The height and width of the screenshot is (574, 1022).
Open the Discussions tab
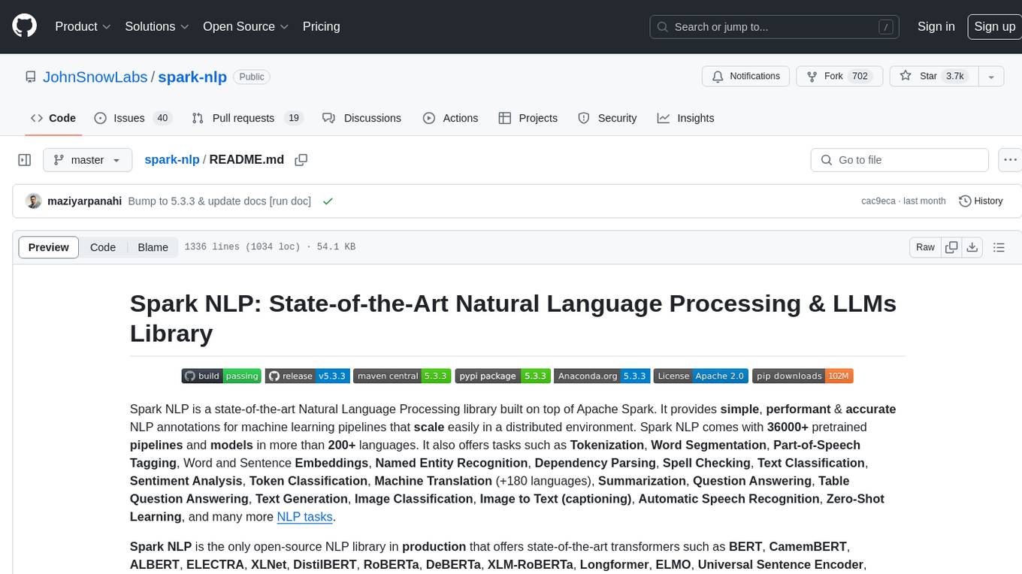(361, 118)
